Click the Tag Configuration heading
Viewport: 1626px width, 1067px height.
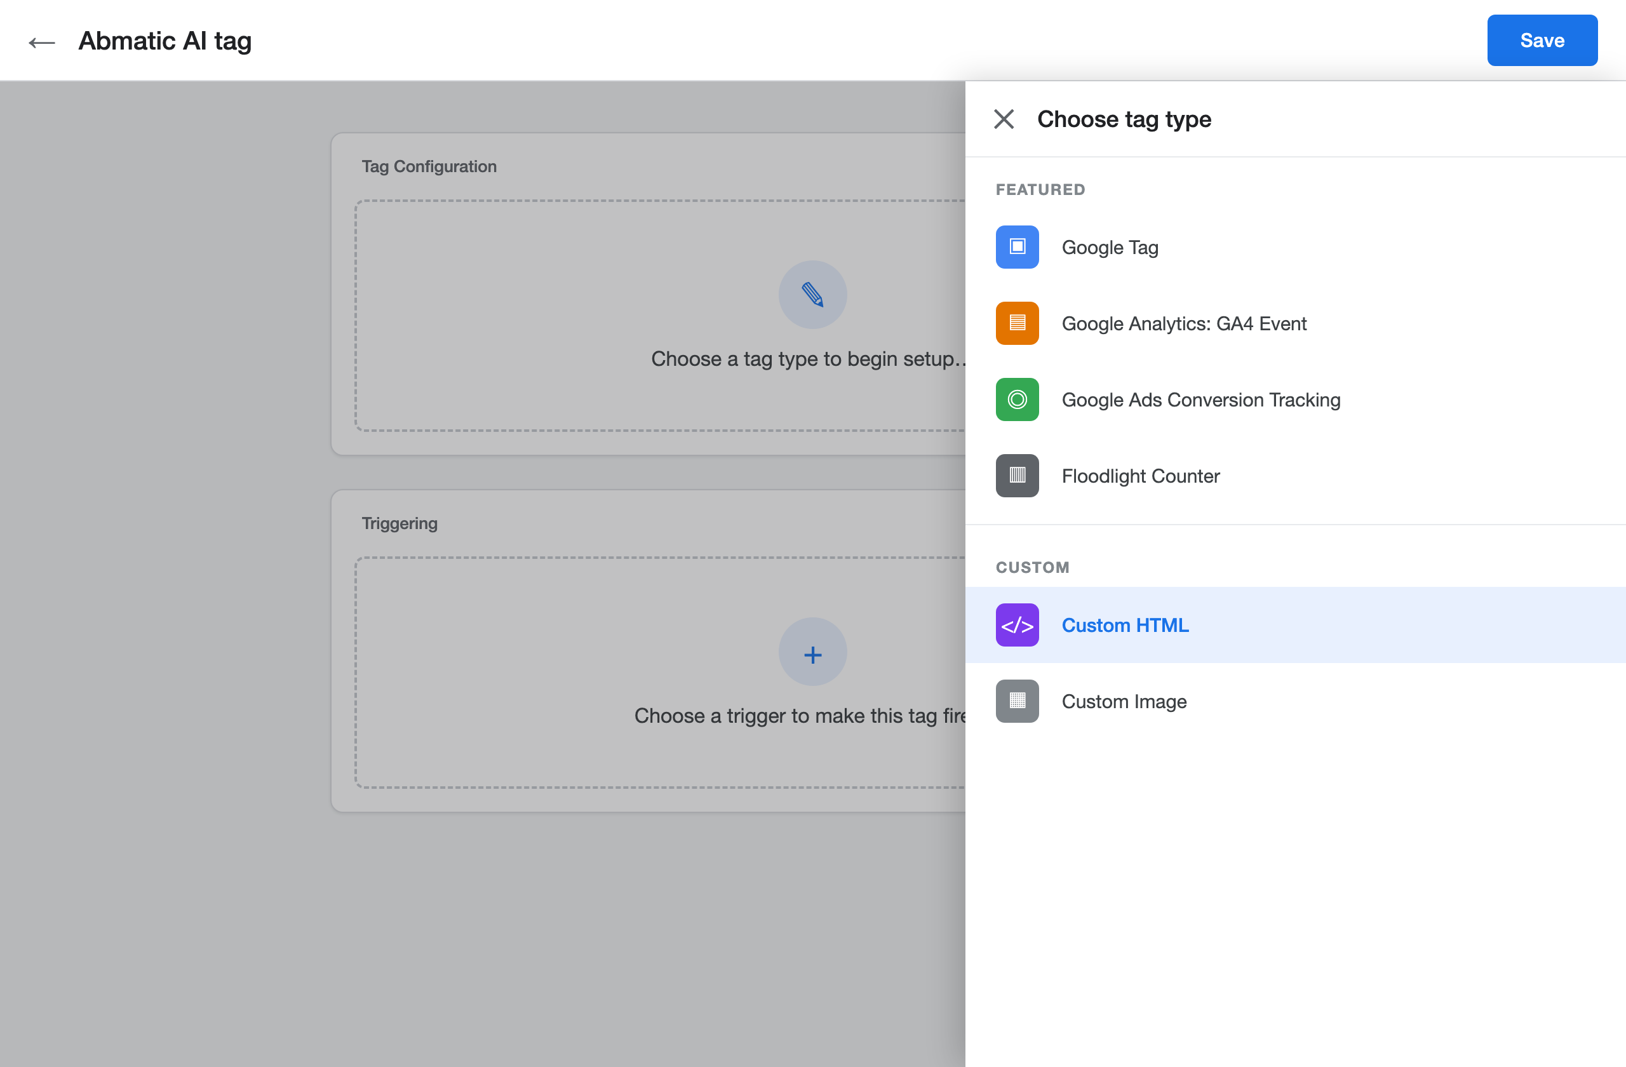click(x=429, y=166)
